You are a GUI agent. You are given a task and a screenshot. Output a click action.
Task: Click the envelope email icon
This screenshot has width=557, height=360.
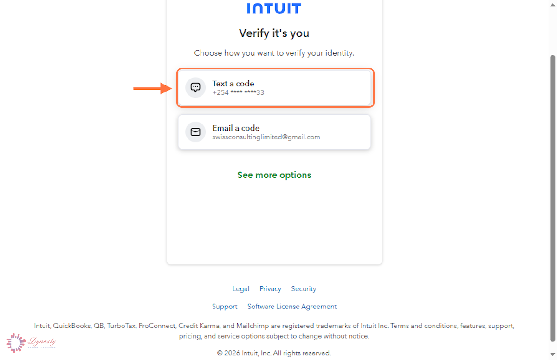coord(195,132)
